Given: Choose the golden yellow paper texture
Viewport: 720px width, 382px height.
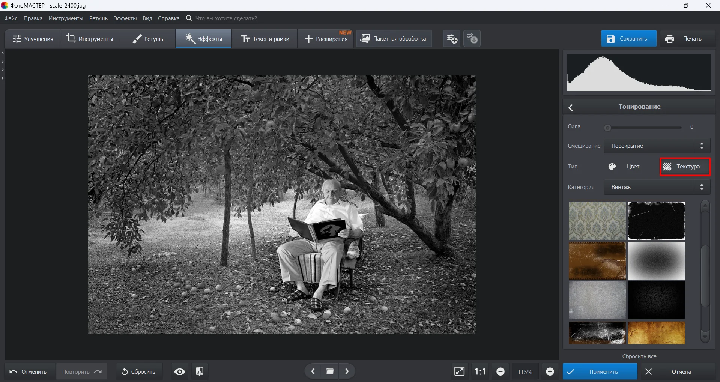Looking at the screenshot, I should coord(657,332).
